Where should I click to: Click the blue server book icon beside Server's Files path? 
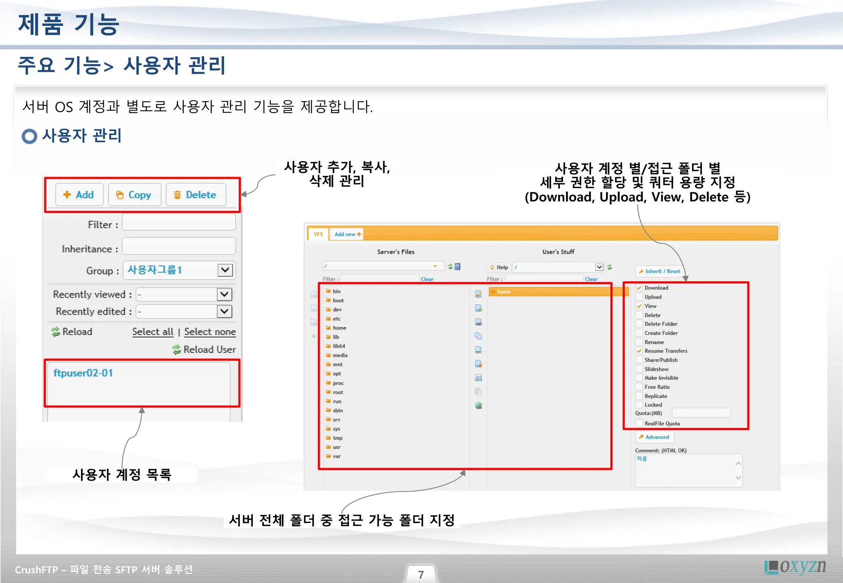click(457, 267)
